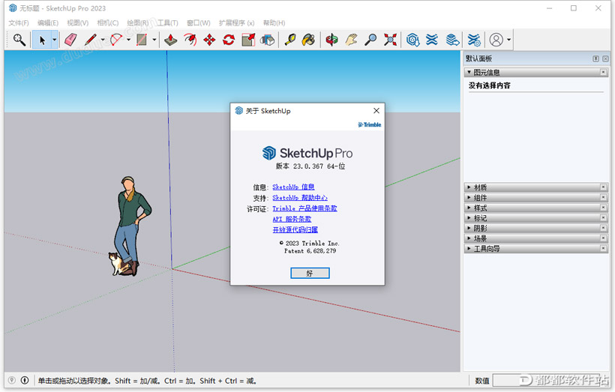This screenshot has height=392, width=615.
Task: Expand the 阴影 panel
Action: (x=469, y=228)
